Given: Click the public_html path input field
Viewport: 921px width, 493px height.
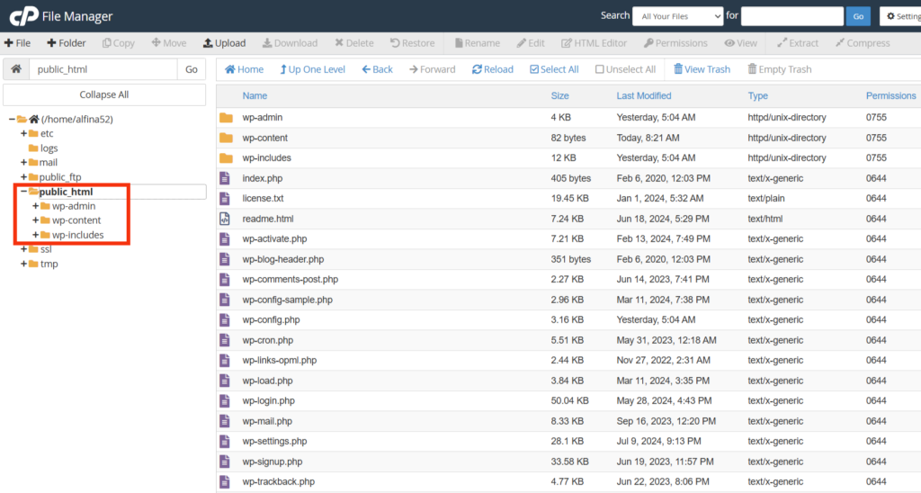Looking at the screenshot, I should (x=103, y=69).
